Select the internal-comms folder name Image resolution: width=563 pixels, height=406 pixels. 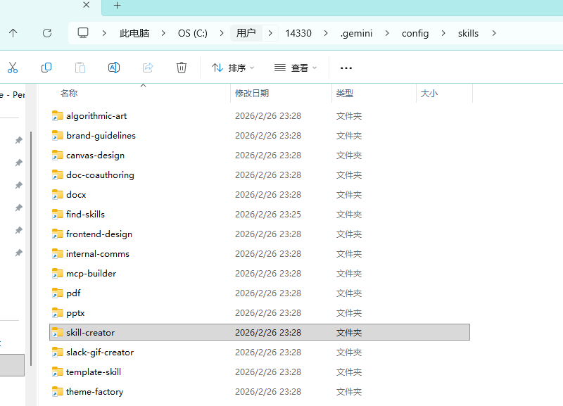[x=98, y=254]
